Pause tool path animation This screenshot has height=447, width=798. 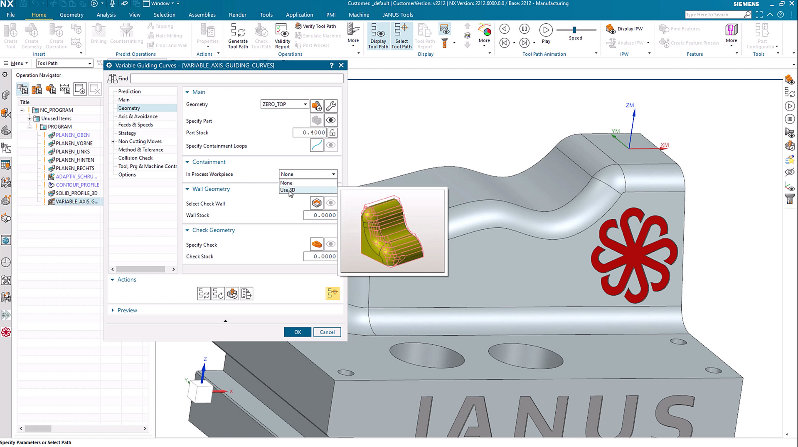click(525, 29)
